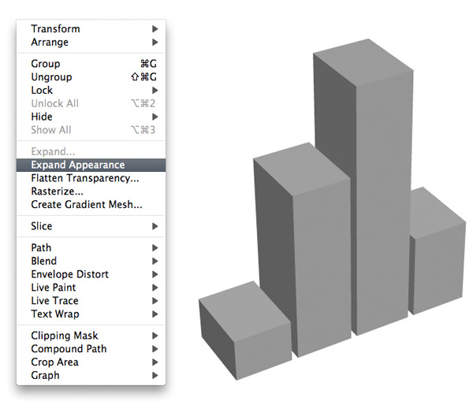Click the submenu arrow beside Lock

coord(155,90)
